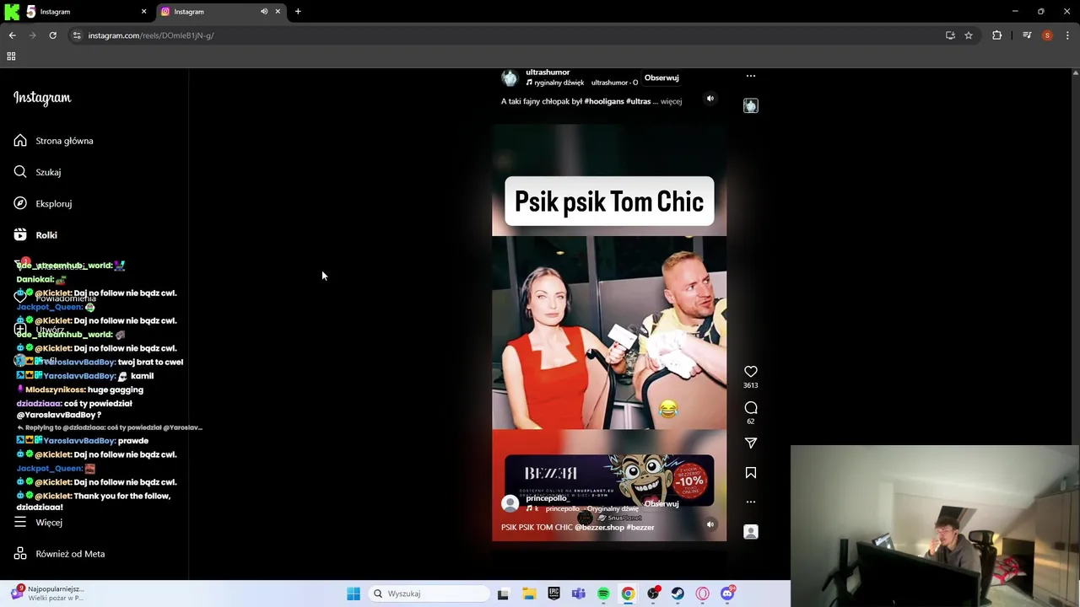Share the reel with the paper plane icon

click(751, 443)
